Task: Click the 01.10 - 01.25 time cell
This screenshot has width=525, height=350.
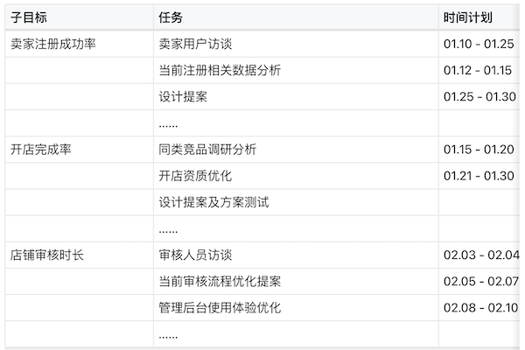Action: (x=479, y=44)
